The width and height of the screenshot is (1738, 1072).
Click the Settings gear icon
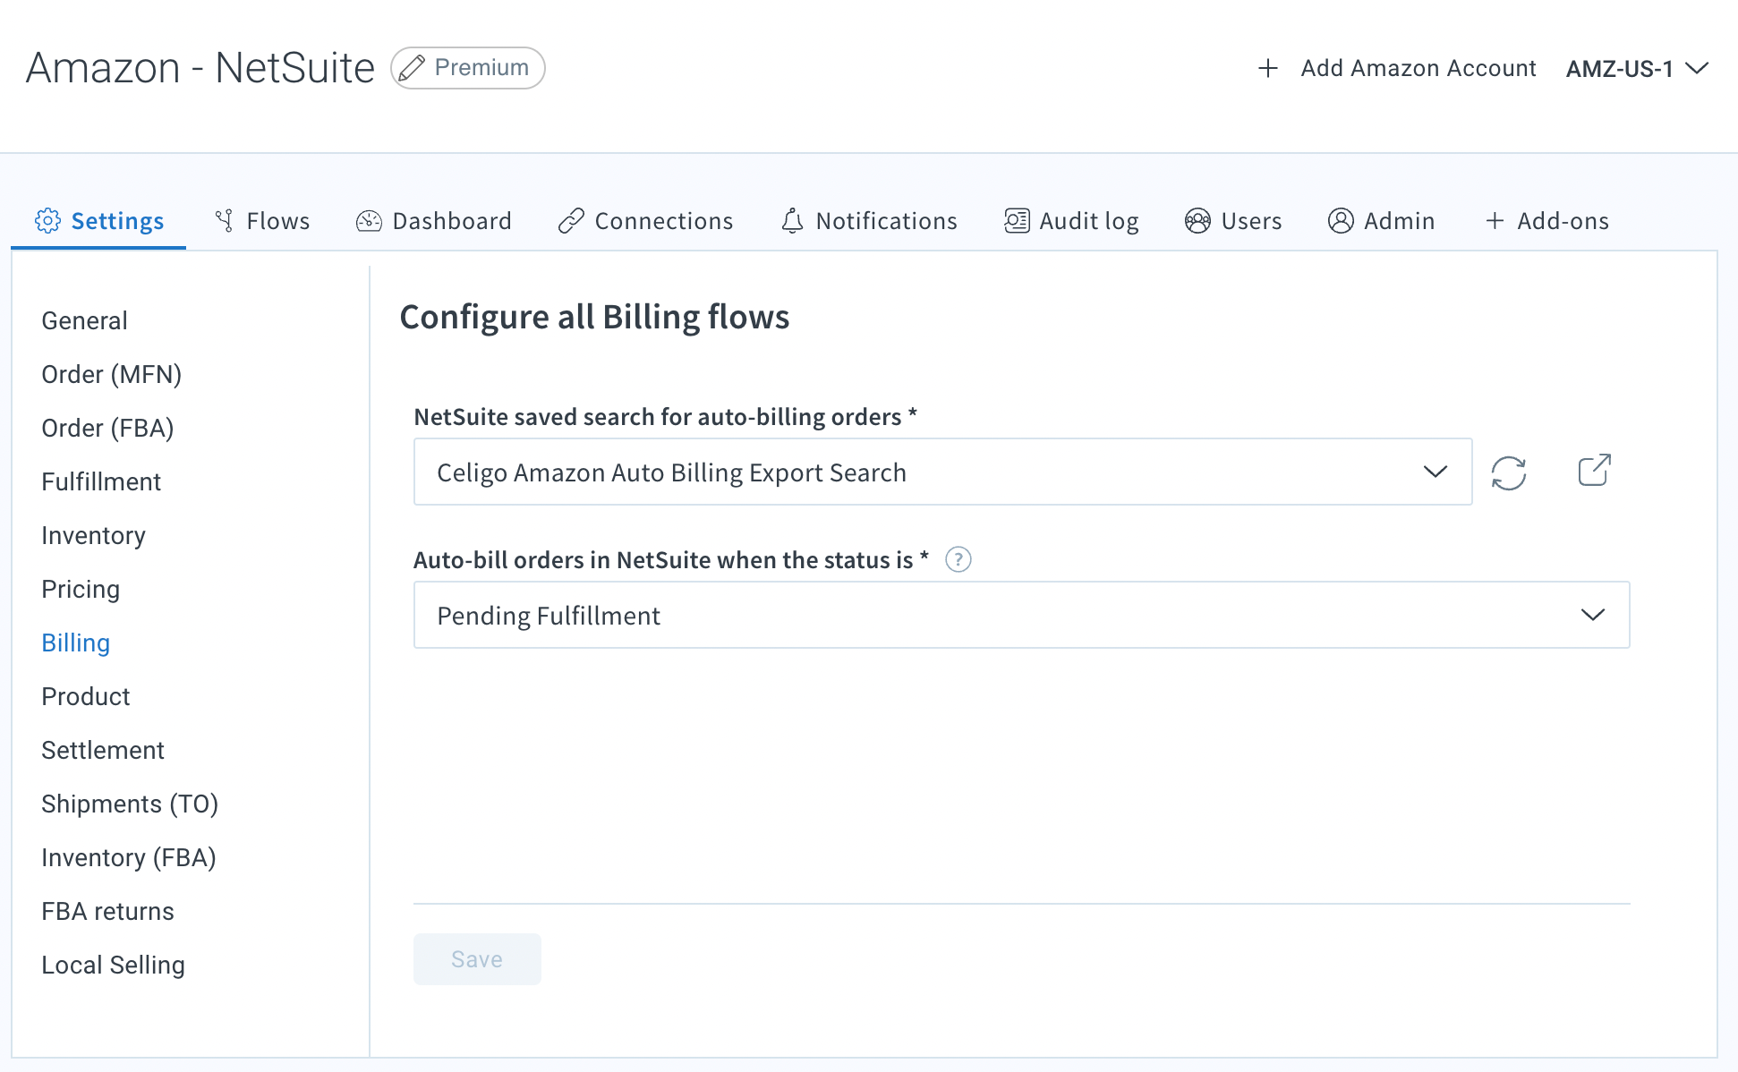tap(47, 221)
